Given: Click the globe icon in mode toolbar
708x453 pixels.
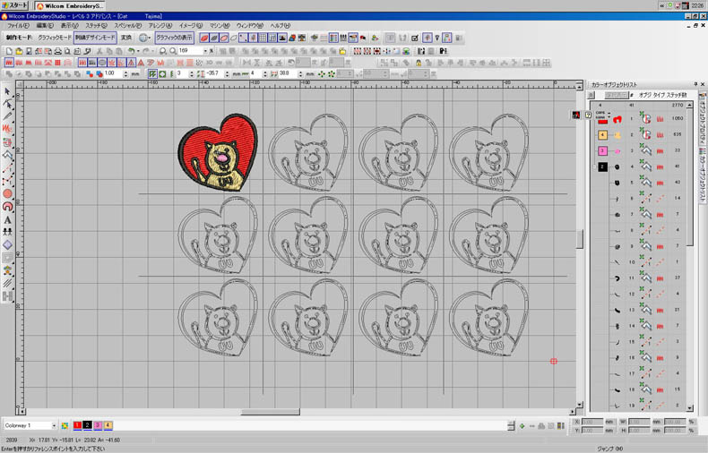Looking at the screenshot, I should 143,38.
